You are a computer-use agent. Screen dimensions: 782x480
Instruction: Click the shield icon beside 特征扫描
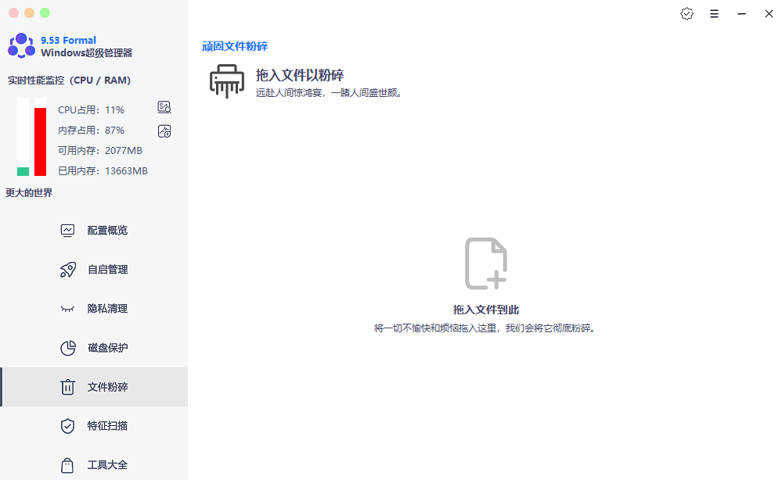pos(67,426)
